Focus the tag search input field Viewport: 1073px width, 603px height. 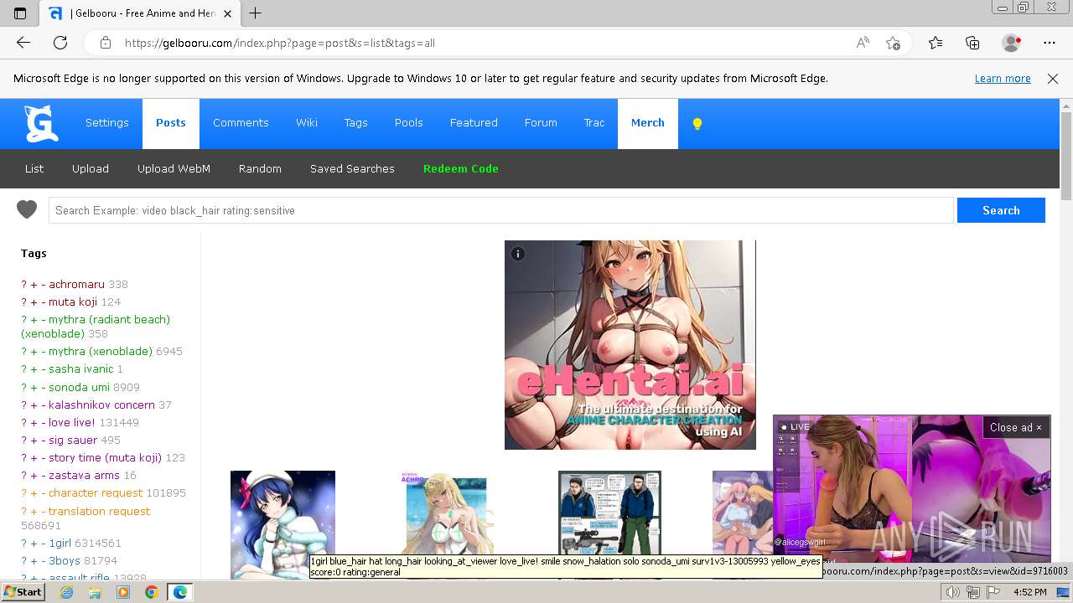[x=500, y=210]
